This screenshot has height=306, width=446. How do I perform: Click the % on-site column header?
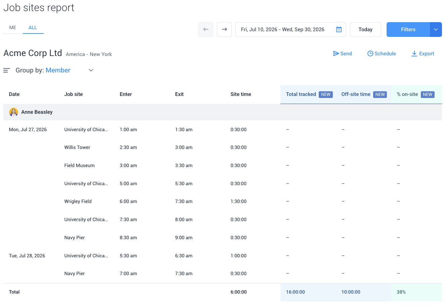[x=407, y=94]
